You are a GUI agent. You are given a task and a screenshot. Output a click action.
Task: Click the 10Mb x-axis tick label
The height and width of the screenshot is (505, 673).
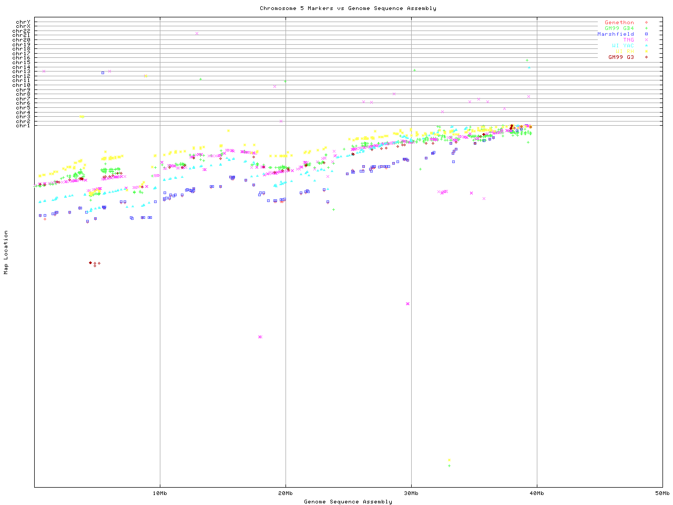[160, 493]
